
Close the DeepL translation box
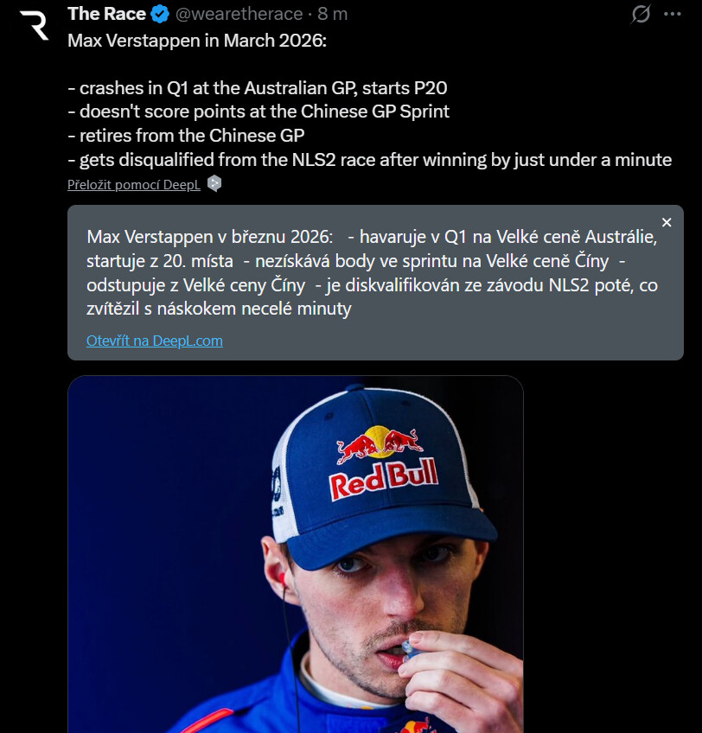point(666,222)
